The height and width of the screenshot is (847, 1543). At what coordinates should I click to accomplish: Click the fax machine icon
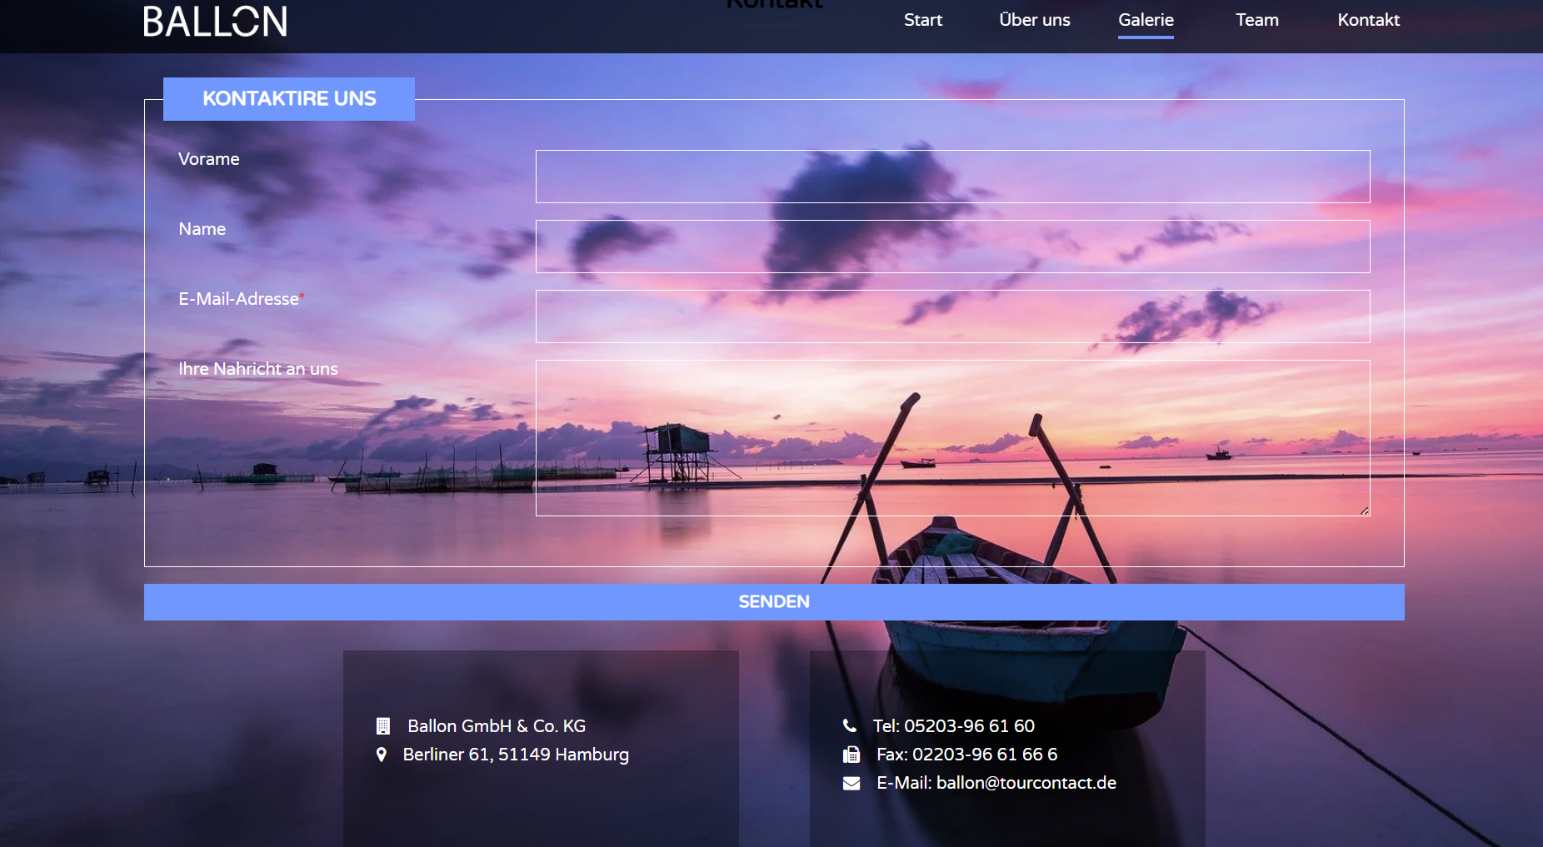pos(851,755)
